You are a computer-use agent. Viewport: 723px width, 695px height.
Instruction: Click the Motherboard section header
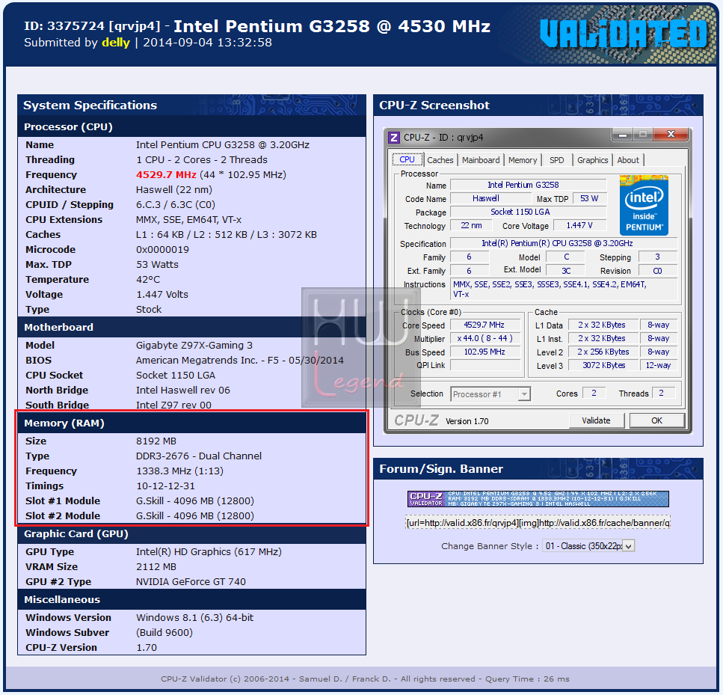point(192,327)
